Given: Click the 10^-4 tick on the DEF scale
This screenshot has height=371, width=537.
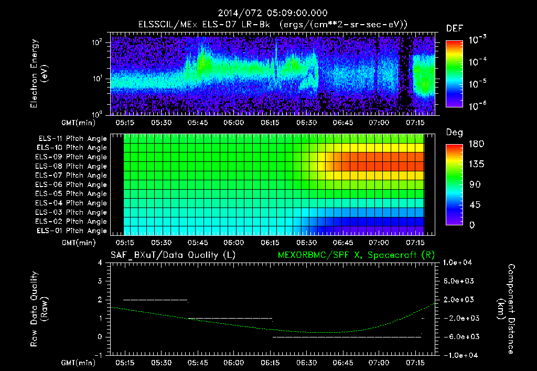Looking at the screenshot, I should click(477, 62).
